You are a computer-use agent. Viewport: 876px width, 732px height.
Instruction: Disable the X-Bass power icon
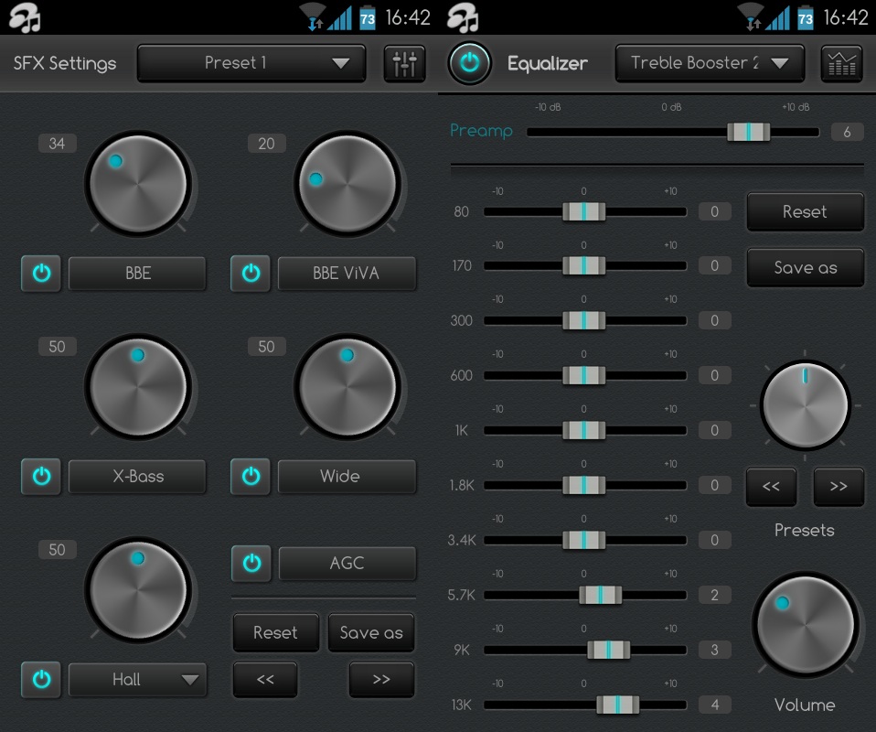[x=41, y=477]
